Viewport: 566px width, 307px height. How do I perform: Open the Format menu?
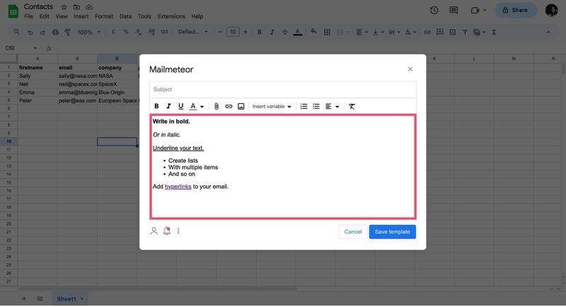point(104,16)
